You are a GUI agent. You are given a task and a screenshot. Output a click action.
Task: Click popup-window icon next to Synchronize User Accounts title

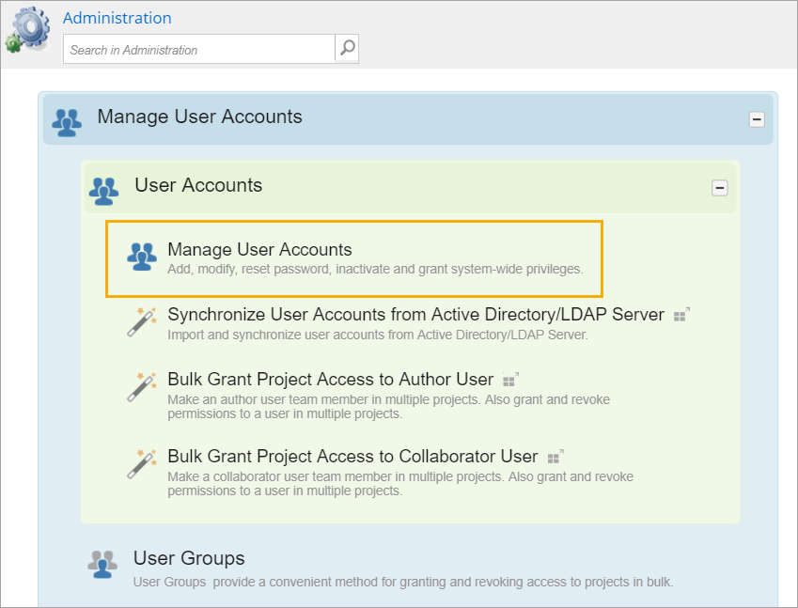pyautogui.click(x=681, y=315)
